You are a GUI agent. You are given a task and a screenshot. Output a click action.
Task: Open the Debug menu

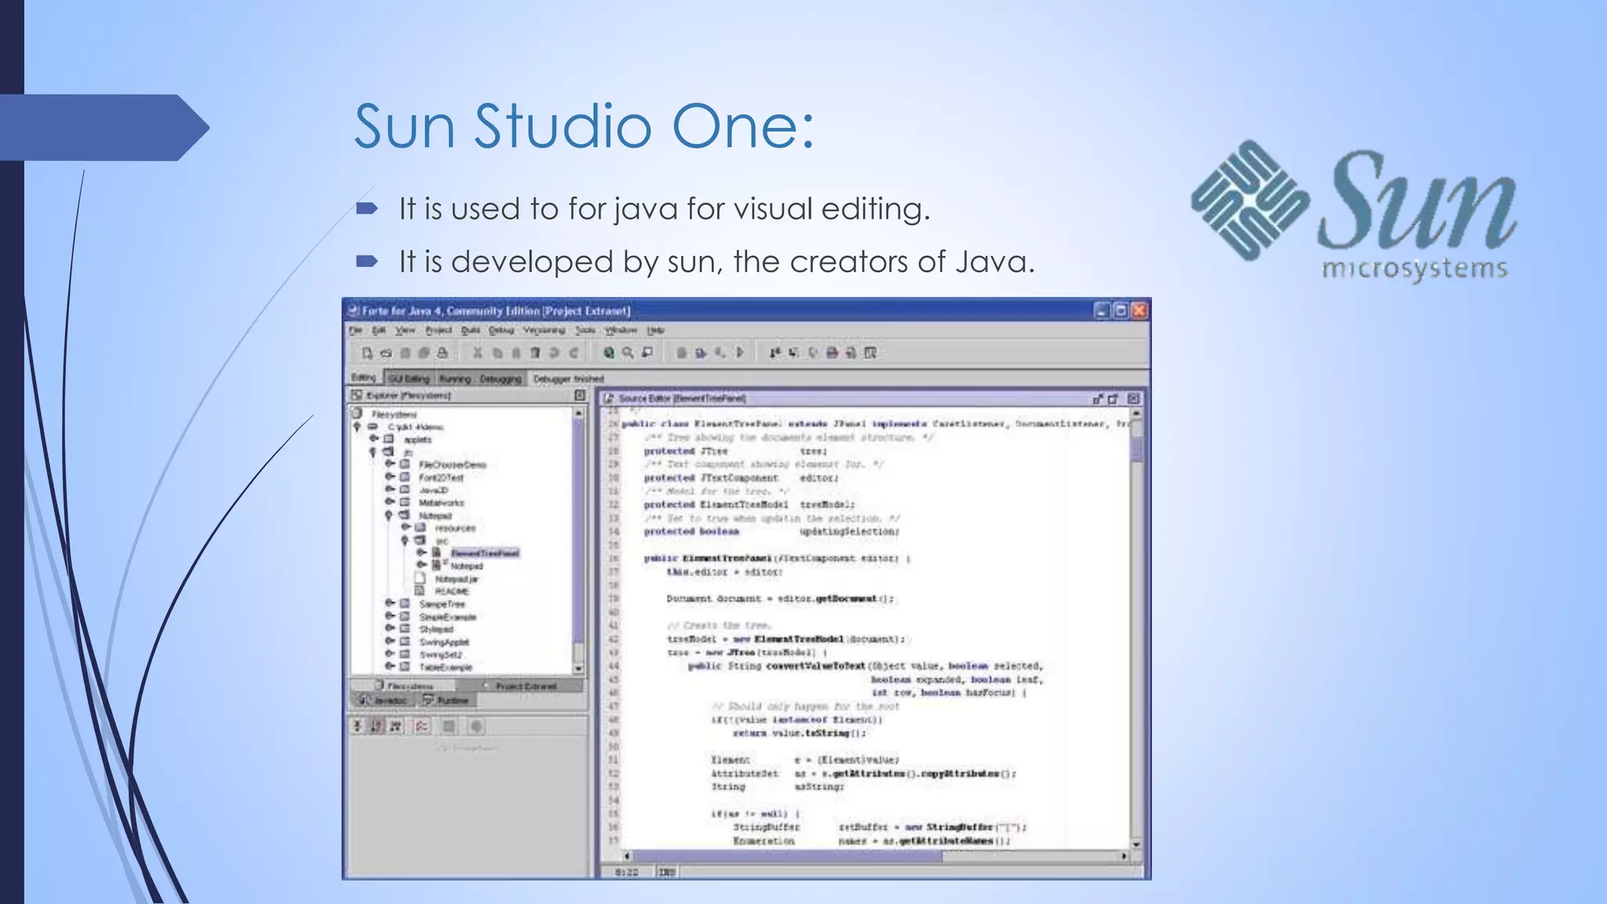(x=501, y=330)
